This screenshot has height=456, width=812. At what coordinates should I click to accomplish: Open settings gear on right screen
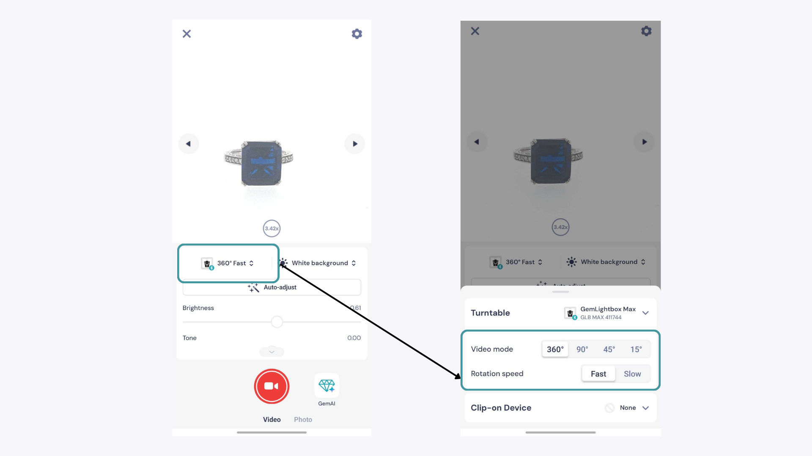click(x=646, y=31)
